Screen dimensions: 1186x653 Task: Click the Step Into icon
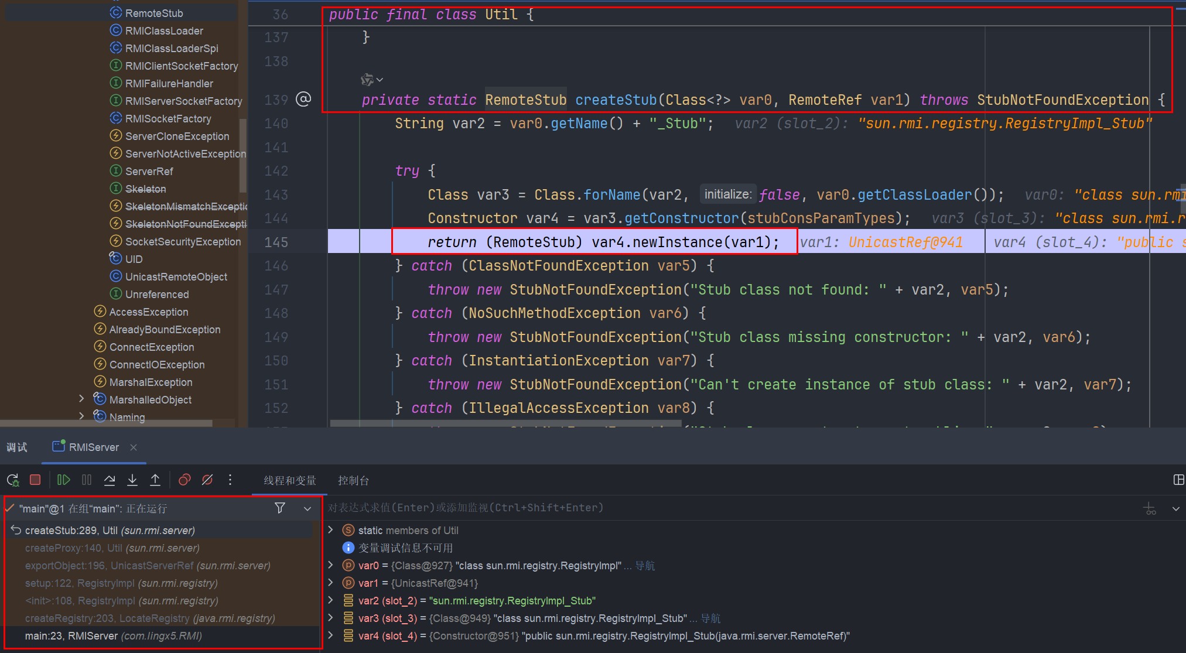click(132, 480)
